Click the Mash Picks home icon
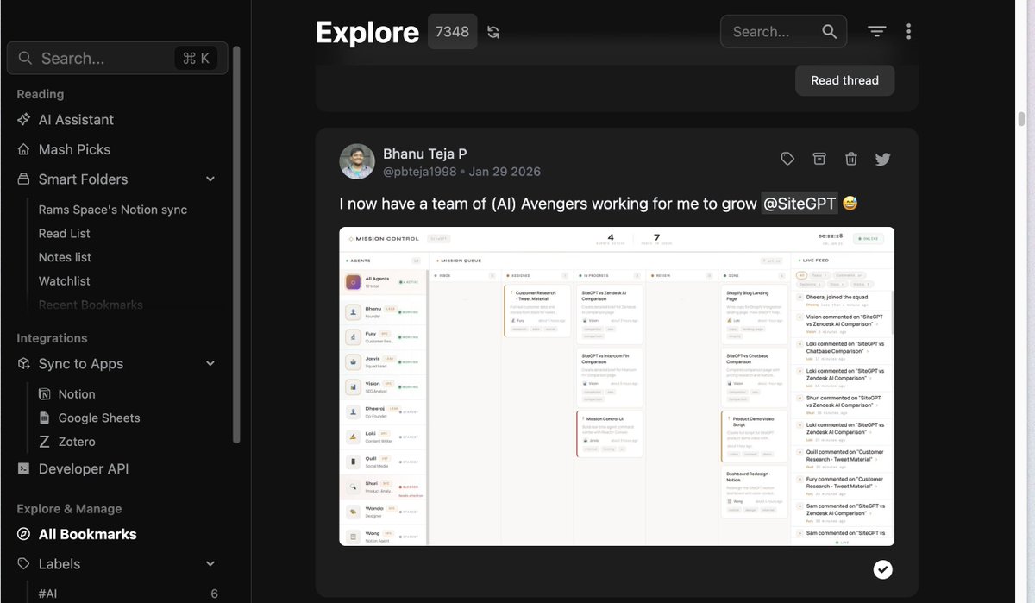This screenshot has width=1035, height=603. click(24, 149)
